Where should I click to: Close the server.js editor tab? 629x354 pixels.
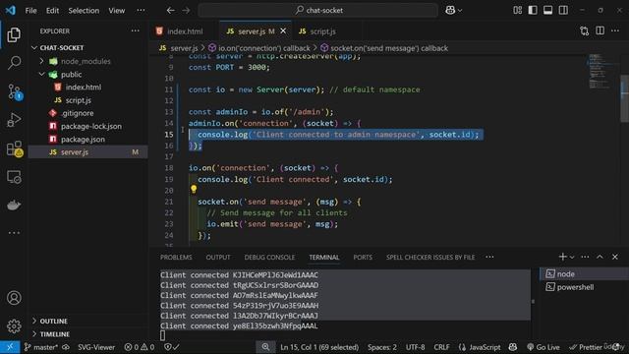[x=283, y=30]
